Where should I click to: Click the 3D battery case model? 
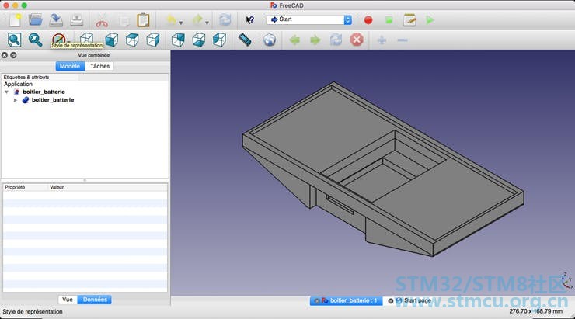coord(383,169)
